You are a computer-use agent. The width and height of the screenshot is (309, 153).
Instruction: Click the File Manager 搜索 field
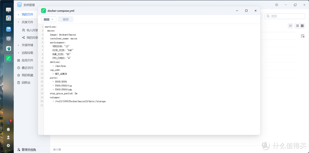(x=285, y=16)
